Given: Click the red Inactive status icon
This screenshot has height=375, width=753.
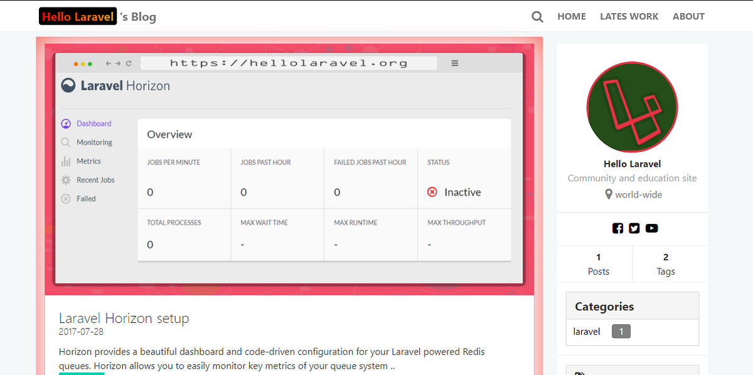Looking at the screenshot, I should 432,192.
